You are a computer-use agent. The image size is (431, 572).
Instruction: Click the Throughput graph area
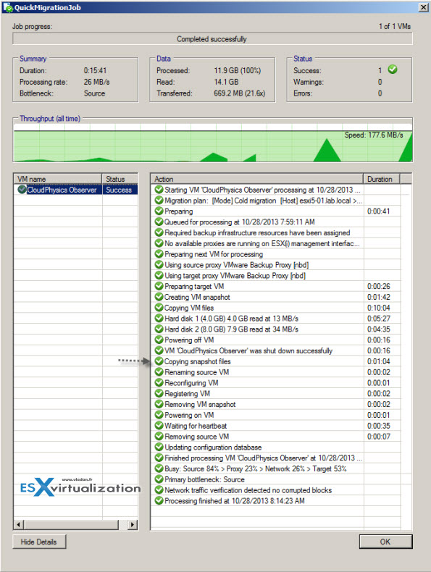[213, 143]
